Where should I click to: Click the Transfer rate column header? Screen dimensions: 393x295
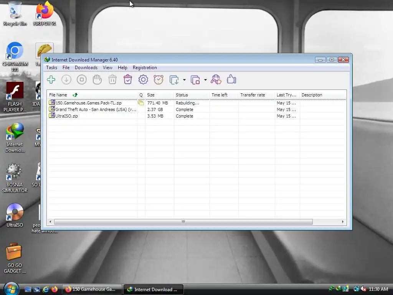tap(256, 95)
